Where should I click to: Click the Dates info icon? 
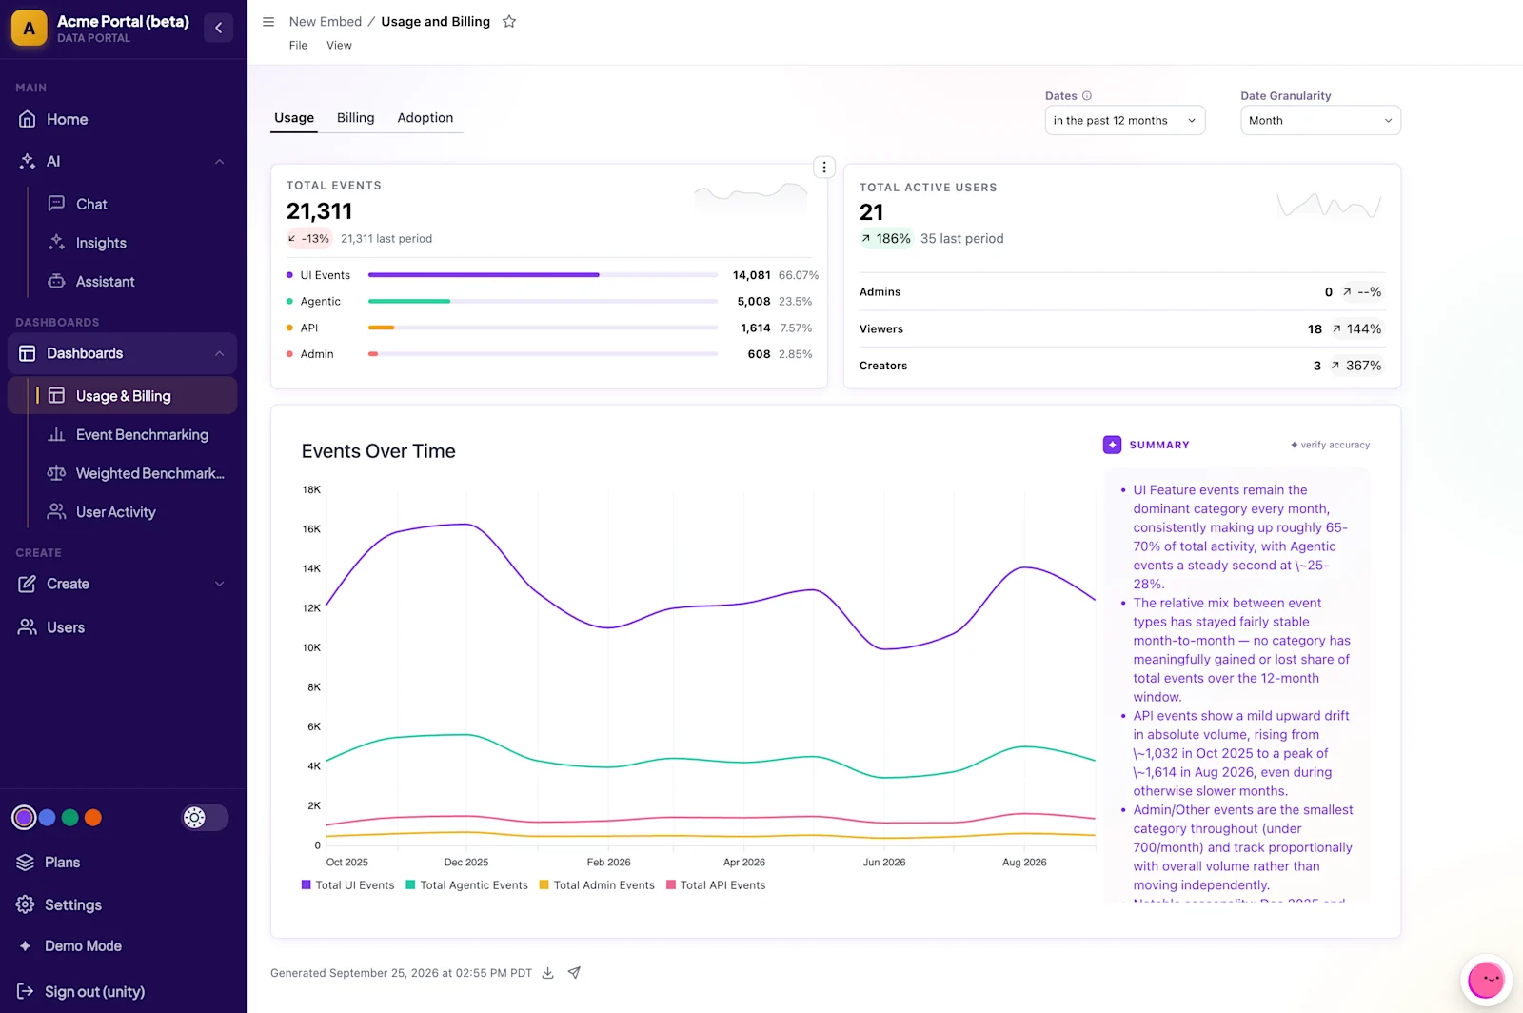click(1087, 96)
